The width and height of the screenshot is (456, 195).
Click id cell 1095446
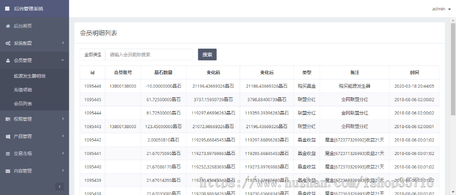(x=93, y=86)
